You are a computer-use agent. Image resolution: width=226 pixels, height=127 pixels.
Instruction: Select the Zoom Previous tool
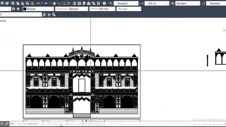(69, 3)
